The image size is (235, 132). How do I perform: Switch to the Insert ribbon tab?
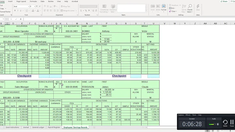(10, 1)
